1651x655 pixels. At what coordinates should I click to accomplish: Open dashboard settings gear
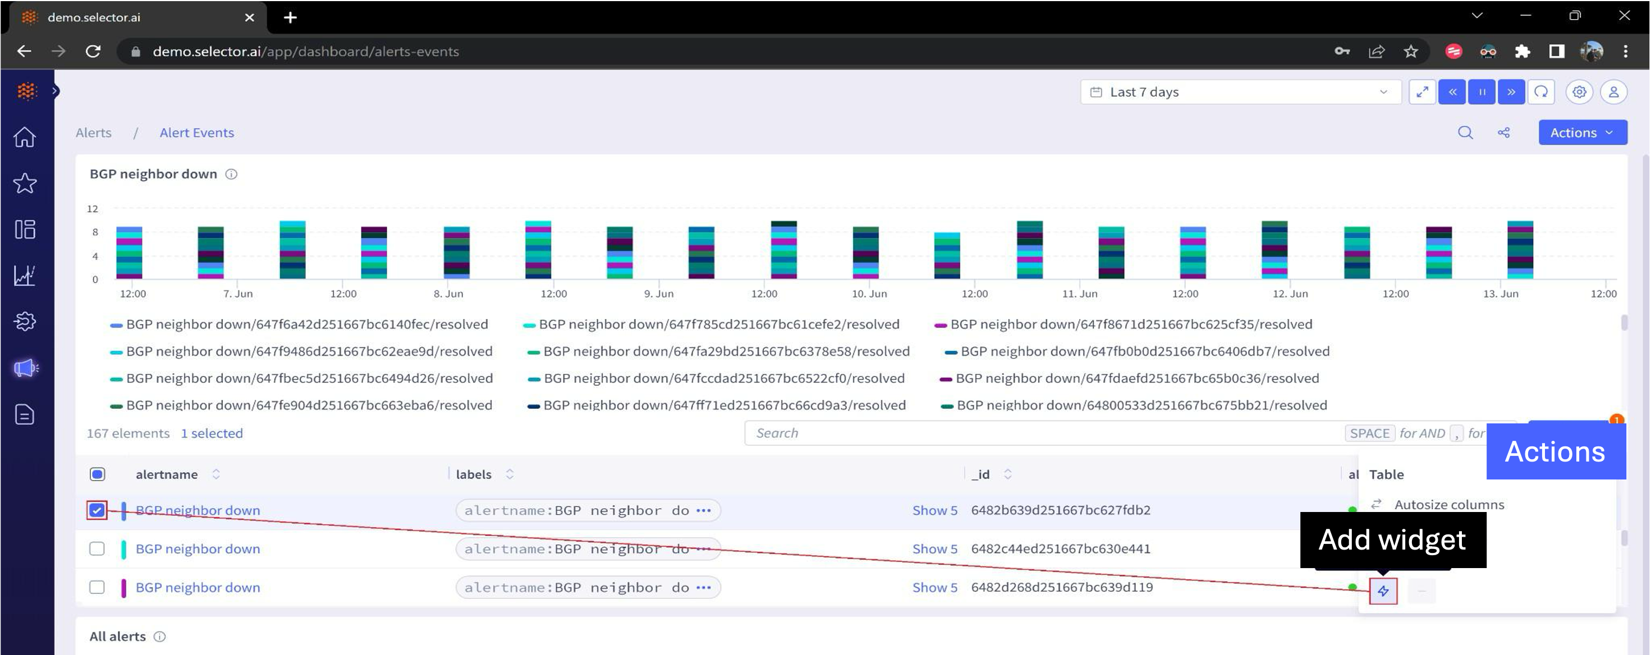click(x=1579, y=92)
